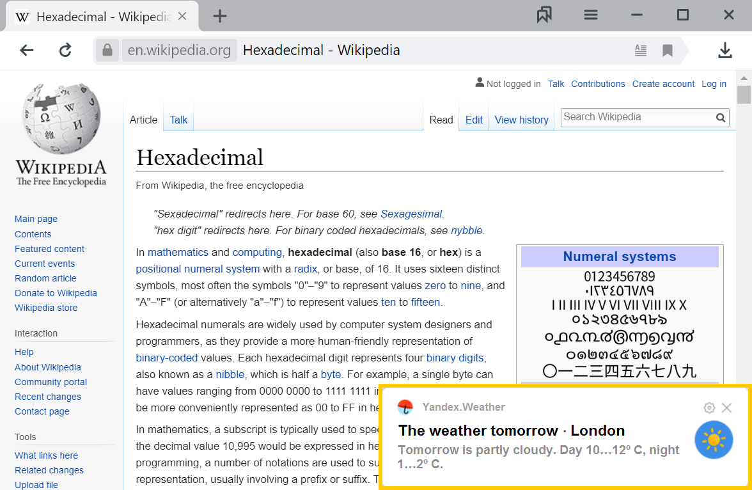The height and width of the screenshot is (490, 752).
Task: Click the scrollbar up arrow
Action: tap(744, 78)
